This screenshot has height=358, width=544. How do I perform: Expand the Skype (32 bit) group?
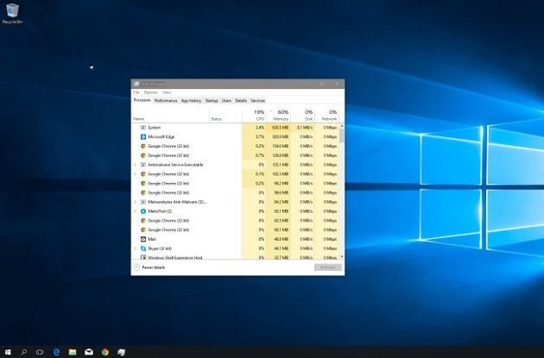click(x=136, y=248)
